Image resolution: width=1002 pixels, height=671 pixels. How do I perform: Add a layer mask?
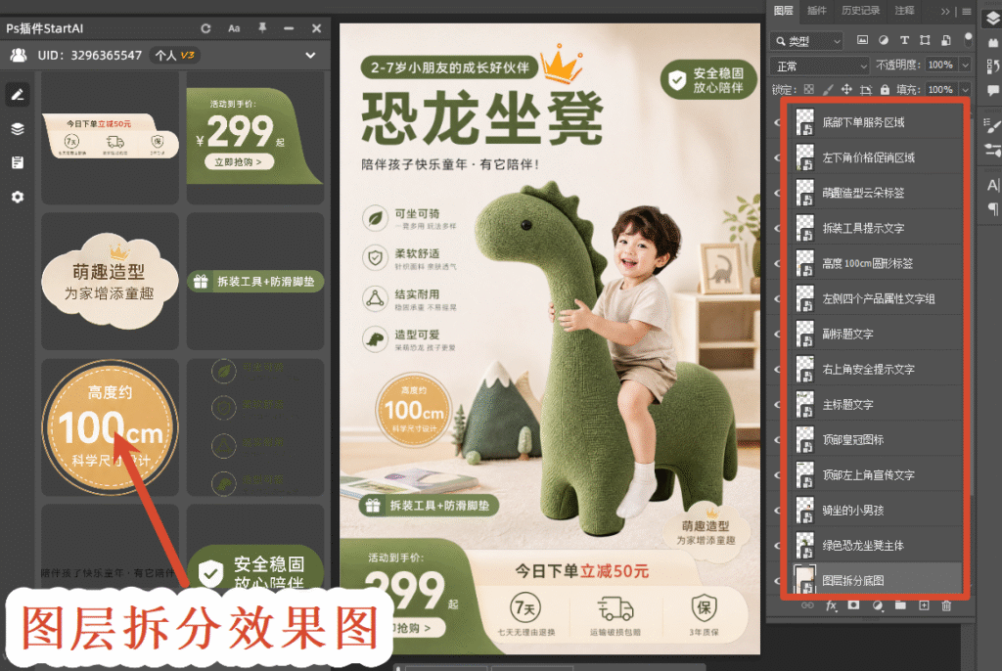(x=853, y=604)
